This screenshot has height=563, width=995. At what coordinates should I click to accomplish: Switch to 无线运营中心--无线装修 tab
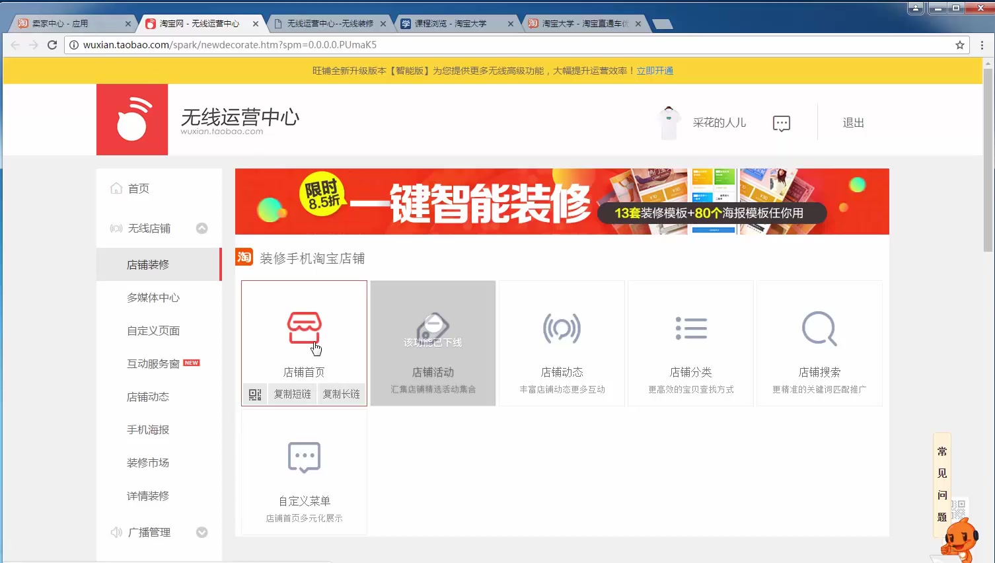(x=330, y=23)
